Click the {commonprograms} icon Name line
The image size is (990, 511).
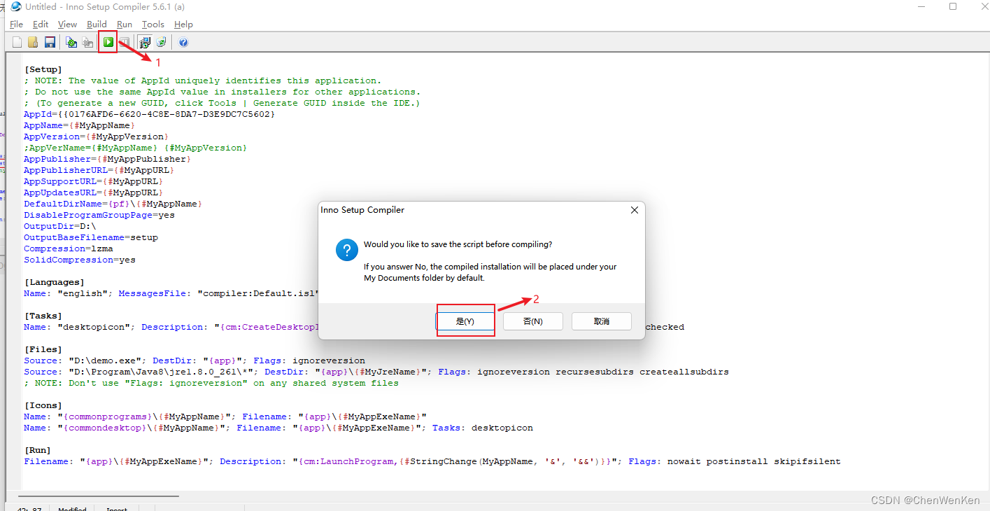pos(225,416)
